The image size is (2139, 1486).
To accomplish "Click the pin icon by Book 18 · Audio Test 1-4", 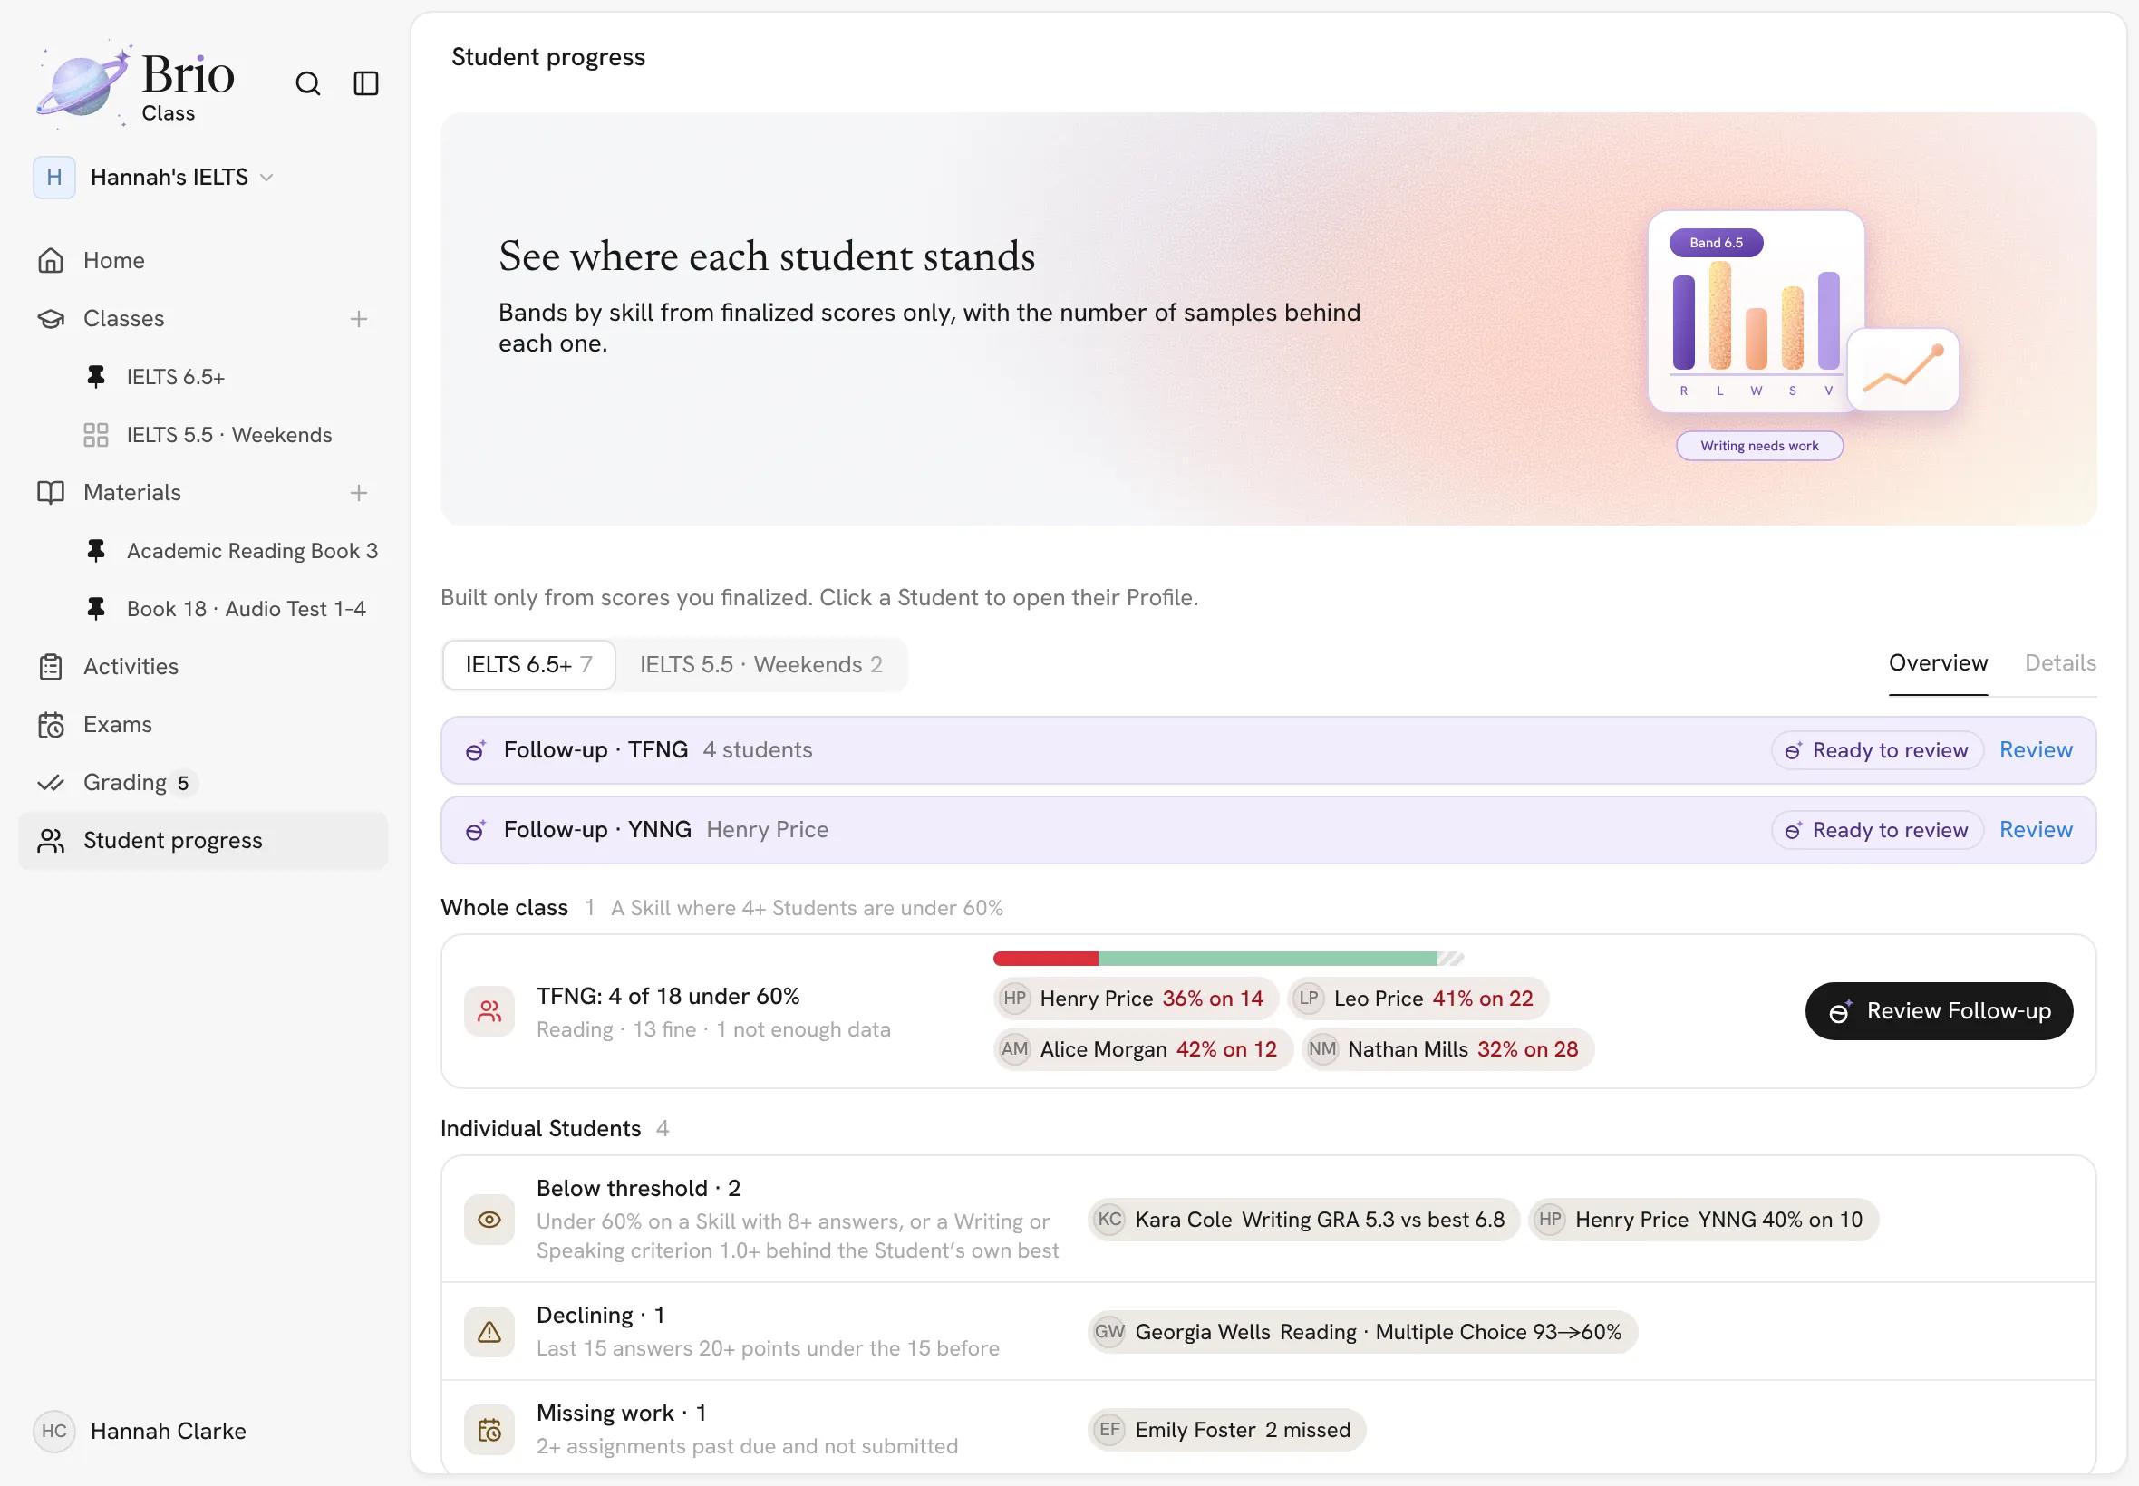I will pos(95,609).
